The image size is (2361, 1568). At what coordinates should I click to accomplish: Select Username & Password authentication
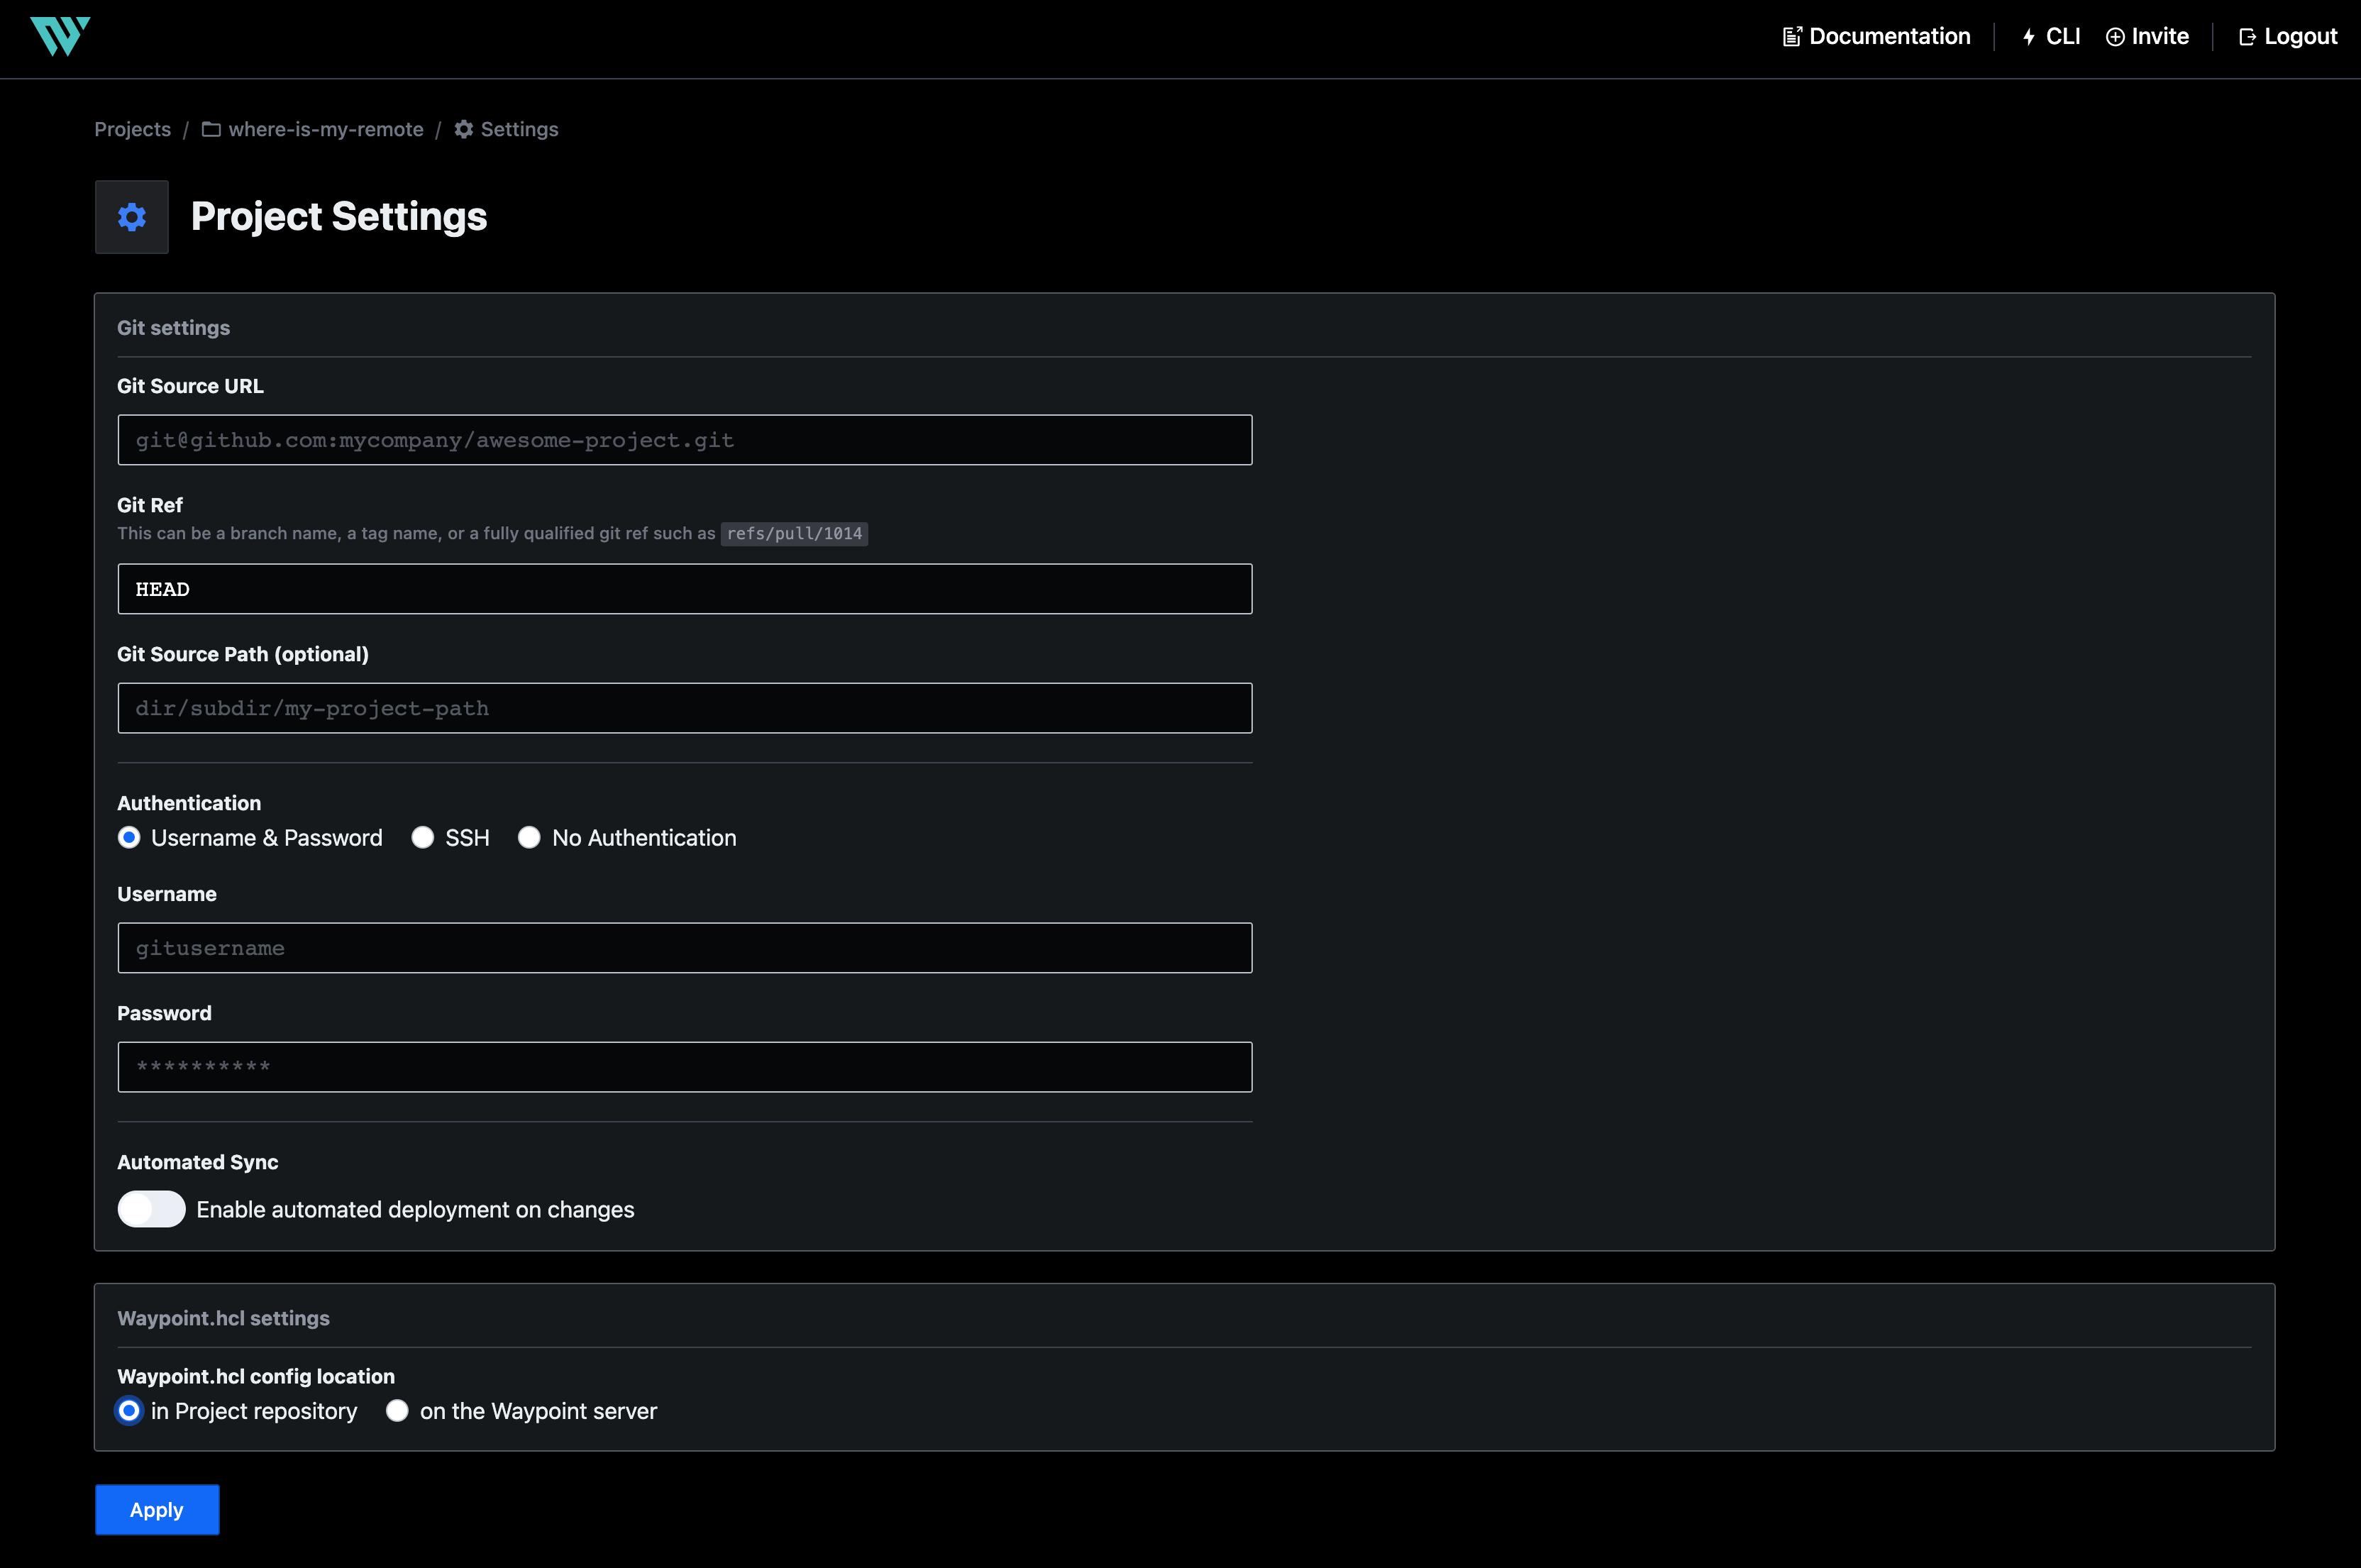pyautogui.click(x=129, y=838)
